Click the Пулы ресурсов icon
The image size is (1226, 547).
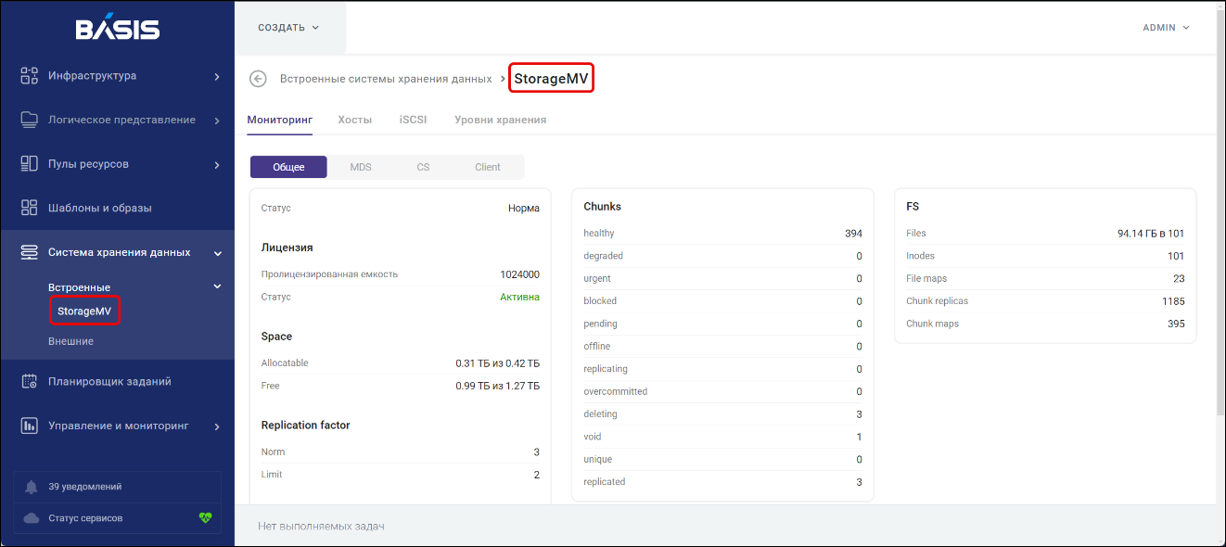pyautogui.click(x=29, y=164)
